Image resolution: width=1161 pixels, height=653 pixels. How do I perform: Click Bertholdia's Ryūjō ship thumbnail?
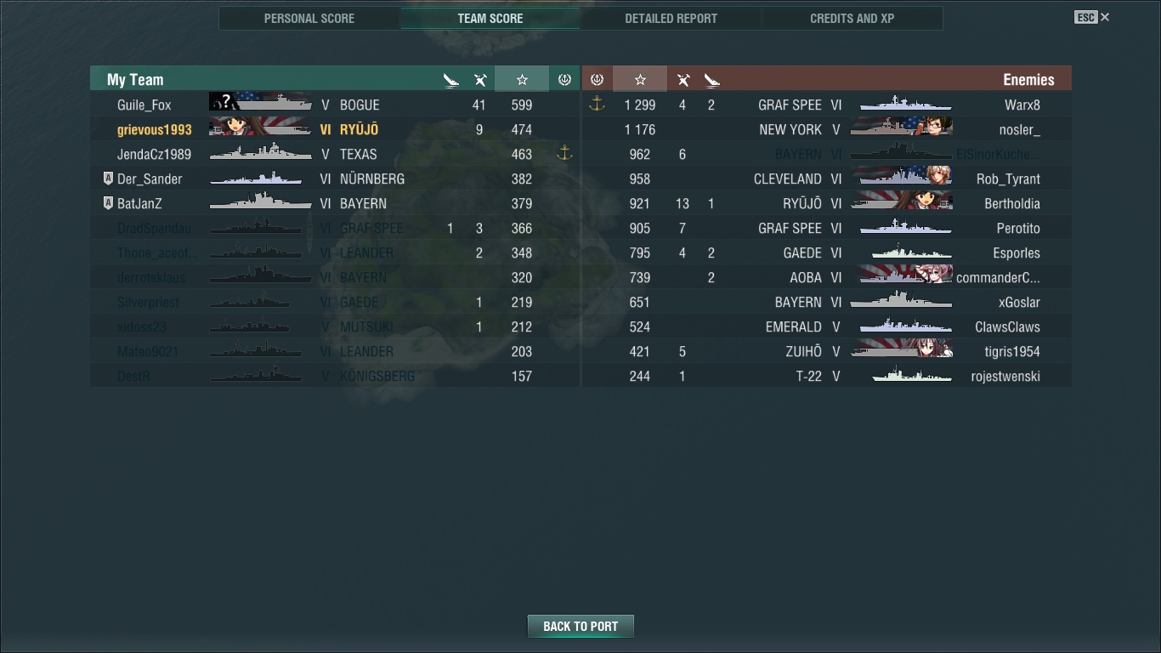point(901,202)
